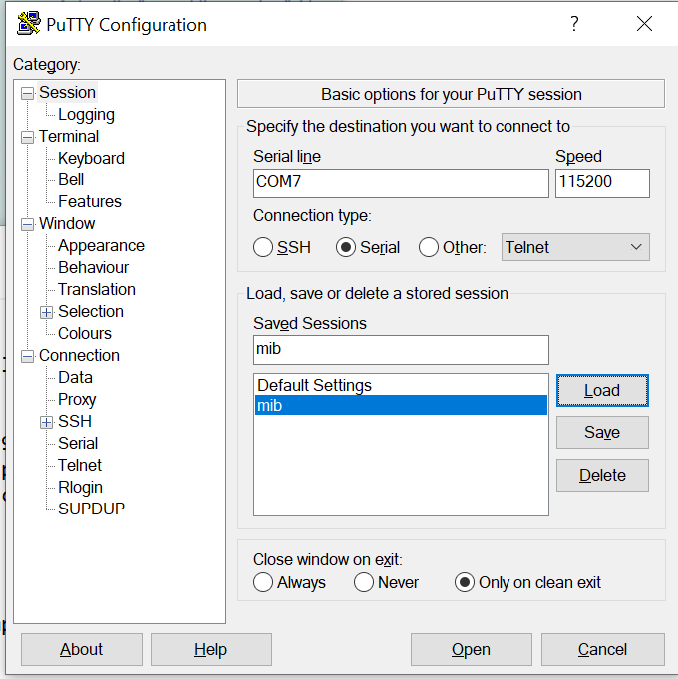Open the Keyboard settings category
This screenshot has width=678, height=679.
click(91, 159)
